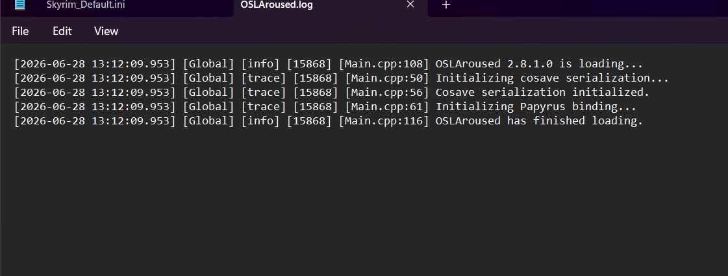The width and height of the screenshot is (728, 276).
Task: Open the View menu
Action: coord(107,31)
